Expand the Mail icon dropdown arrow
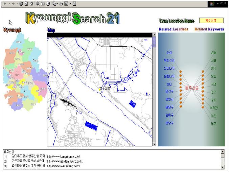Viewport: 229px width, 172px height. tap(57, 4)
